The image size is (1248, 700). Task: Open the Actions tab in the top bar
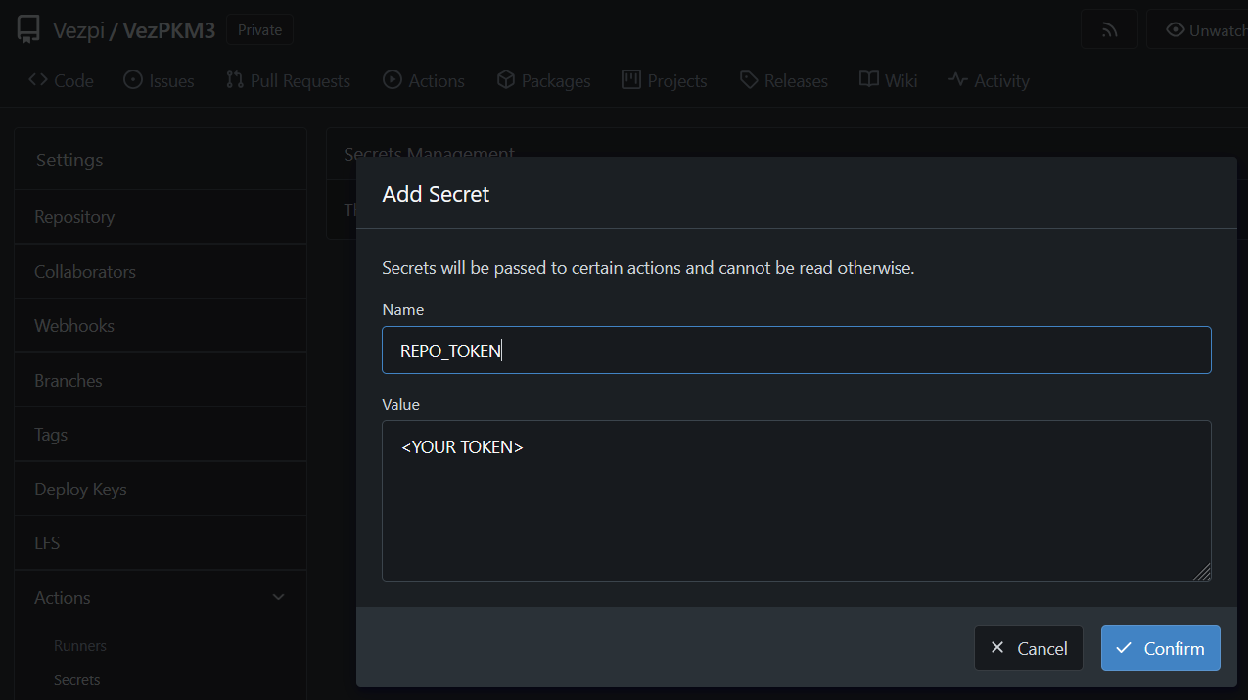[x=424, y=81]
